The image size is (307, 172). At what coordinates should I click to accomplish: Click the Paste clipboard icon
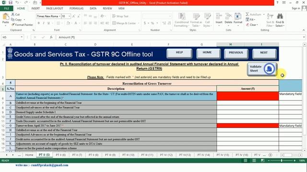click(5, 16)
